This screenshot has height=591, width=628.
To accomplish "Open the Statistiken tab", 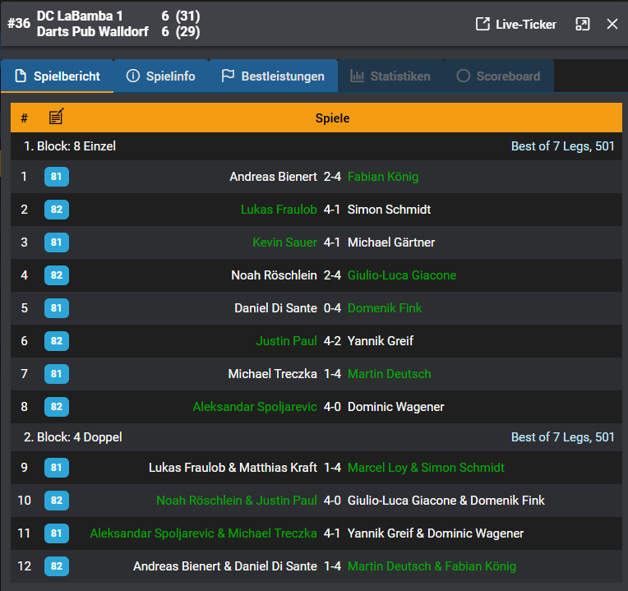I will [x=390, y=76].
